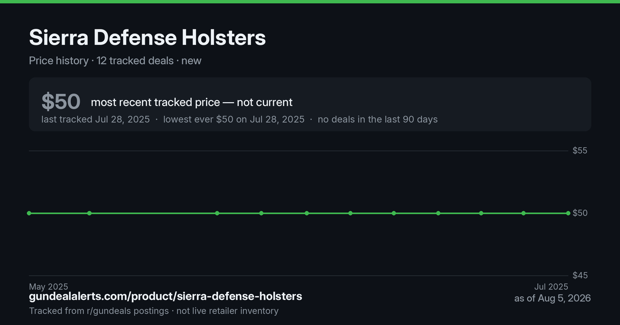Click the last data point near the $50 label
Image resolution: width=620 pixels, height=325 pixels.
coord(568,213)
